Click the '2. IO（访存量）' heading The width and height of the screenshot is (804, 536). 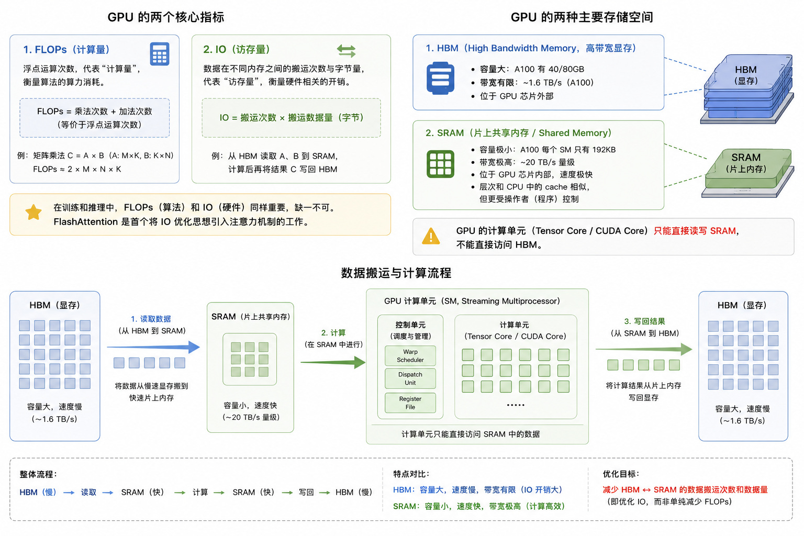coord(237,49)
